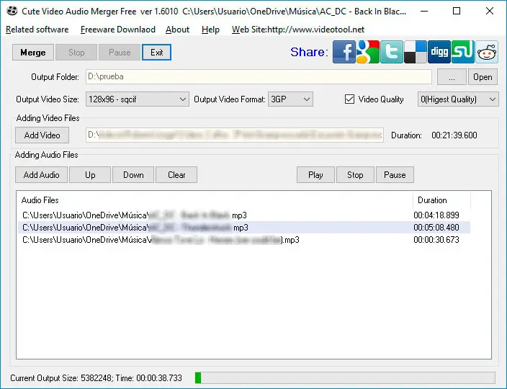Click the Add Audio button
The image size is (507, 389).
pos(41,175)
